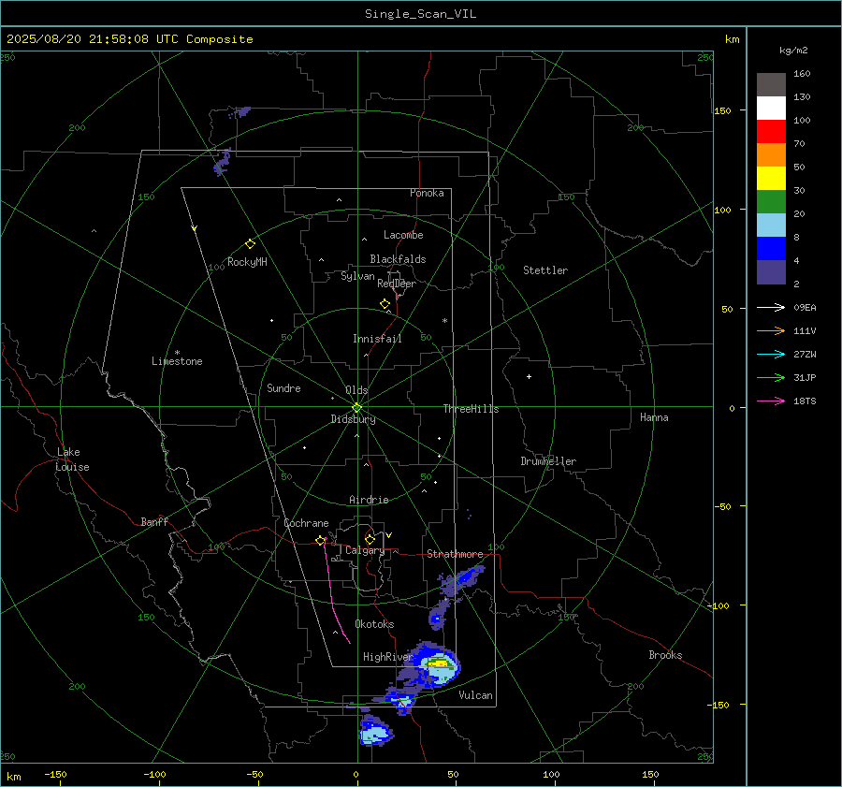The width and height of the screenshot is (842, 787).
Task: Click the ThreeHills label
Action: point(471,409)
